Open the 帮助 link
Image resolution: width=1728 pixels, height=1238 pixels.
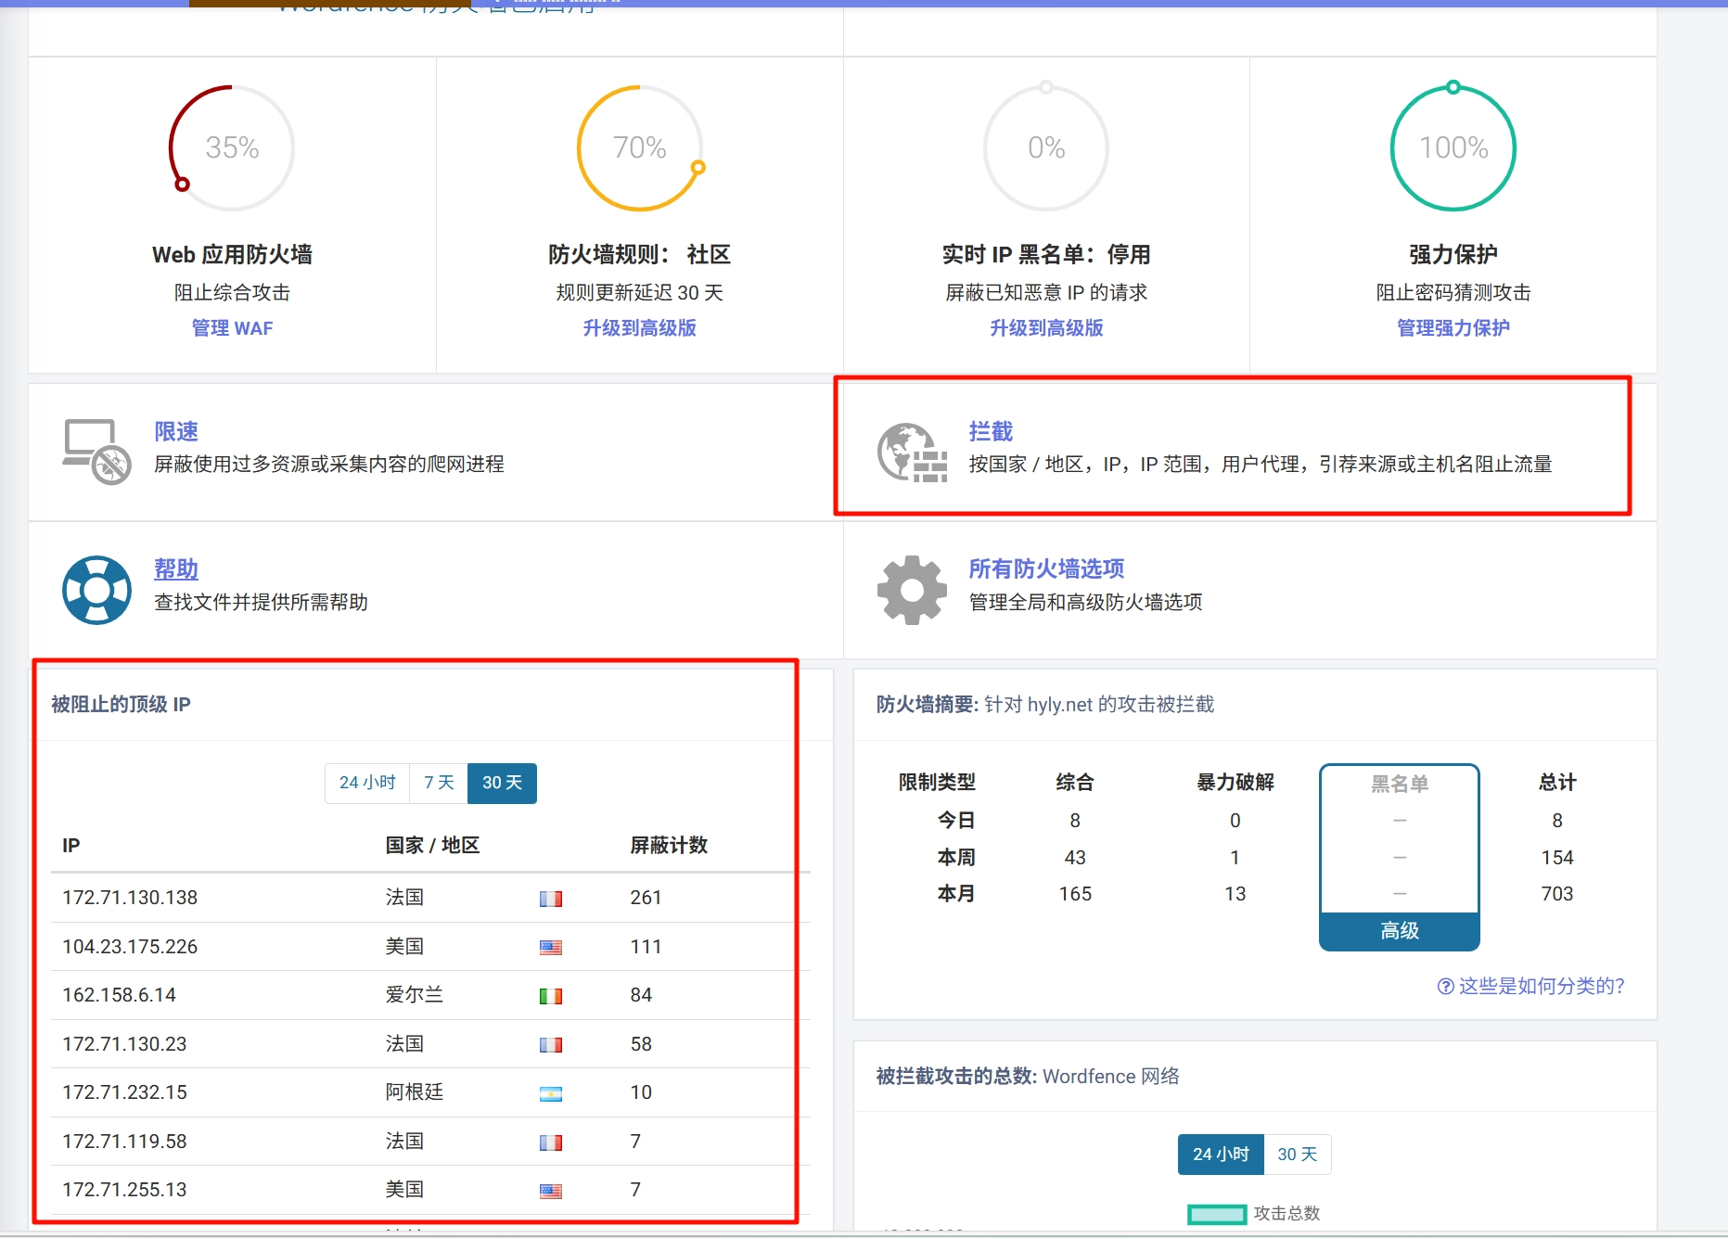[176, 568]
